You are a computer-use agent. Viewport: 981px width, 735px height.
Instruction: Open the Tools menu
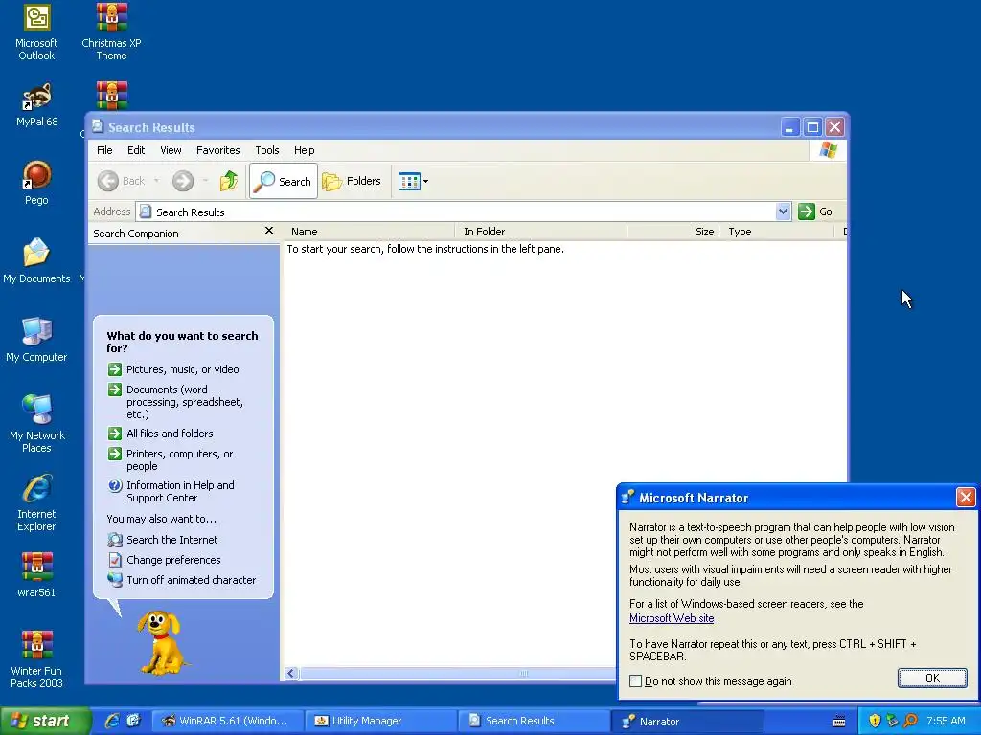point(267,150)
